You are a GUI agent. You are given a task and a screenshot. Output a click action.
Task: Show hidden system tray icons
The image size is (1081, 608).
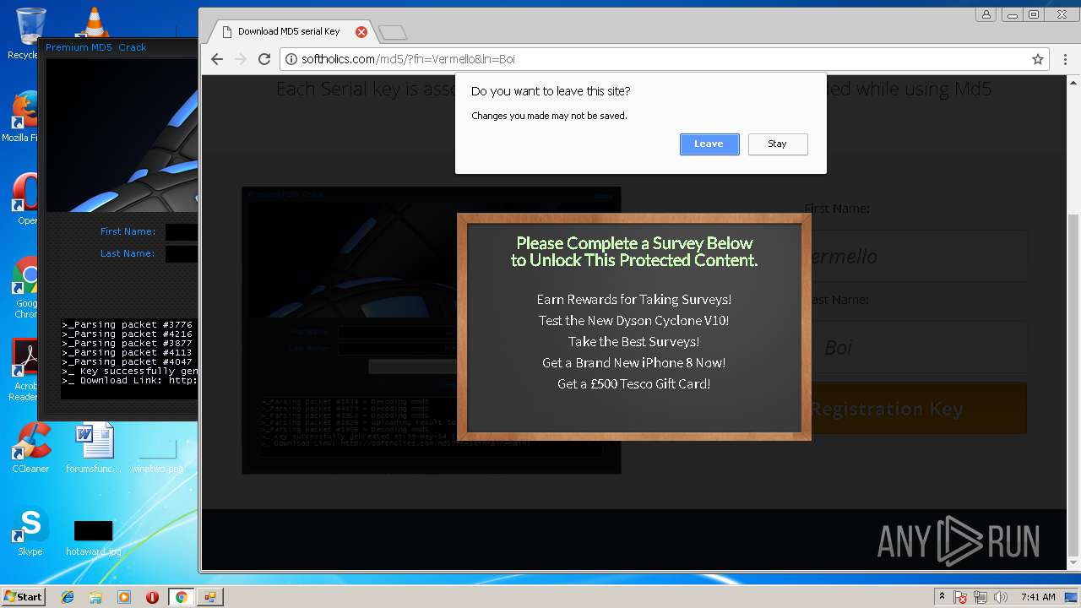click(x=942, y=597)
